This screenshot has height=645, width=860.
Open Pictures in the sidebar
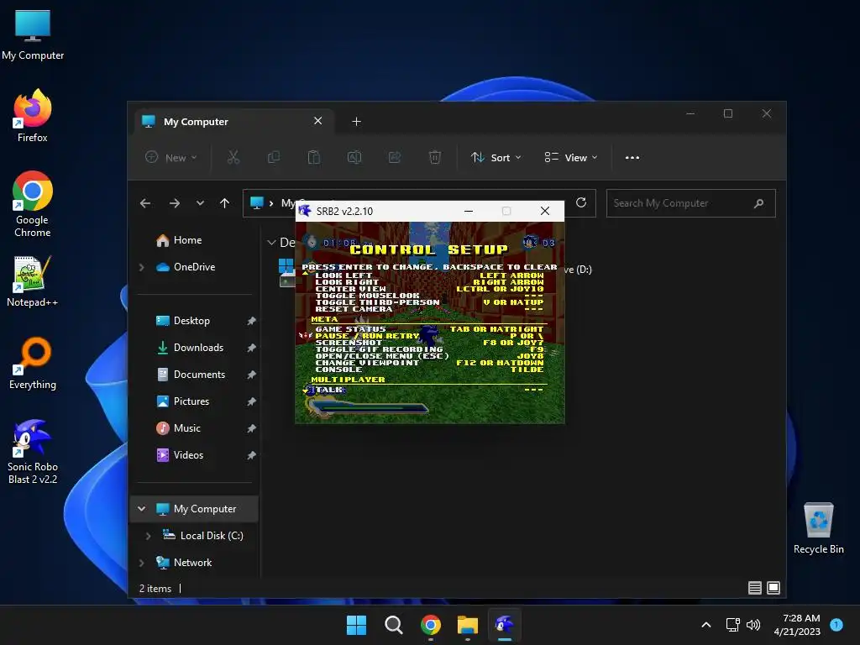click(x=182, y=401)
